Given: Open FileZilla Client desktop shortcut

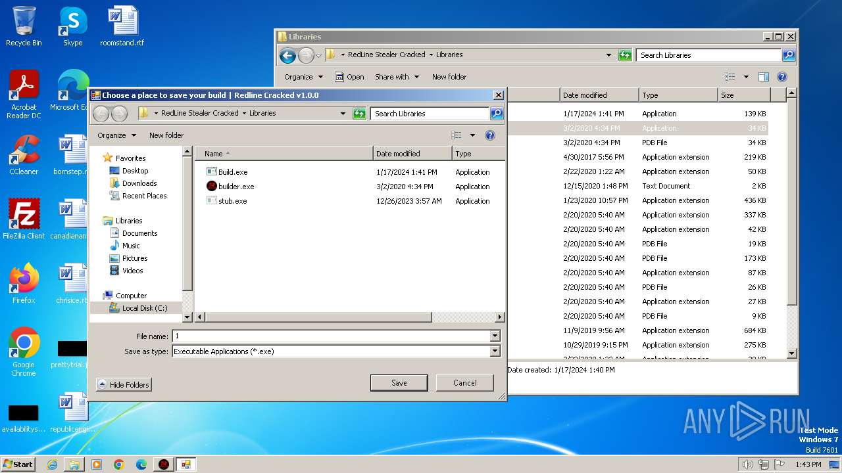Looking at the screenshot, I should 24,219.
